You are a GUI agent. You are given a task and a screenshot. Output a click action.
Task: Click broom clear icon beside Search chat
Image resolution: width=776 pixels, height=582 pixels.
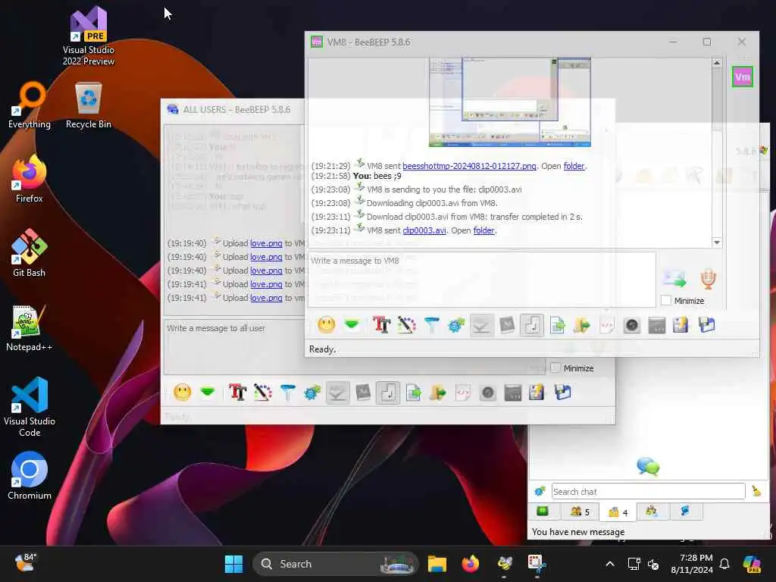tap(757, 491)
